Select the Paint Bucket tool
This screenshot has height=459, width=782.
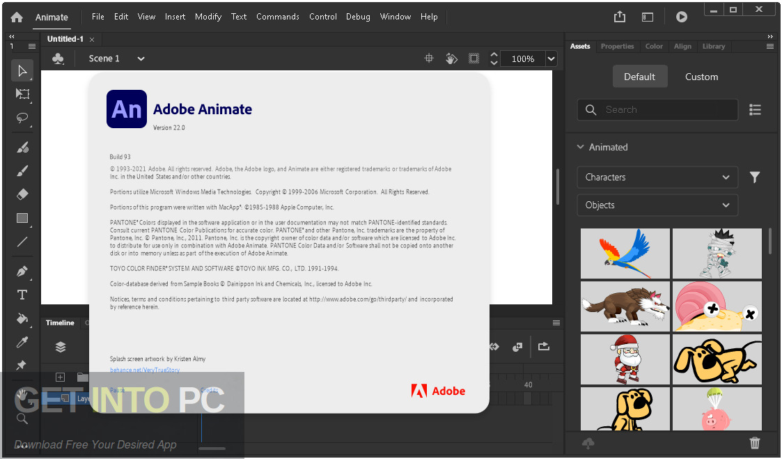click(x=22, y=318)
